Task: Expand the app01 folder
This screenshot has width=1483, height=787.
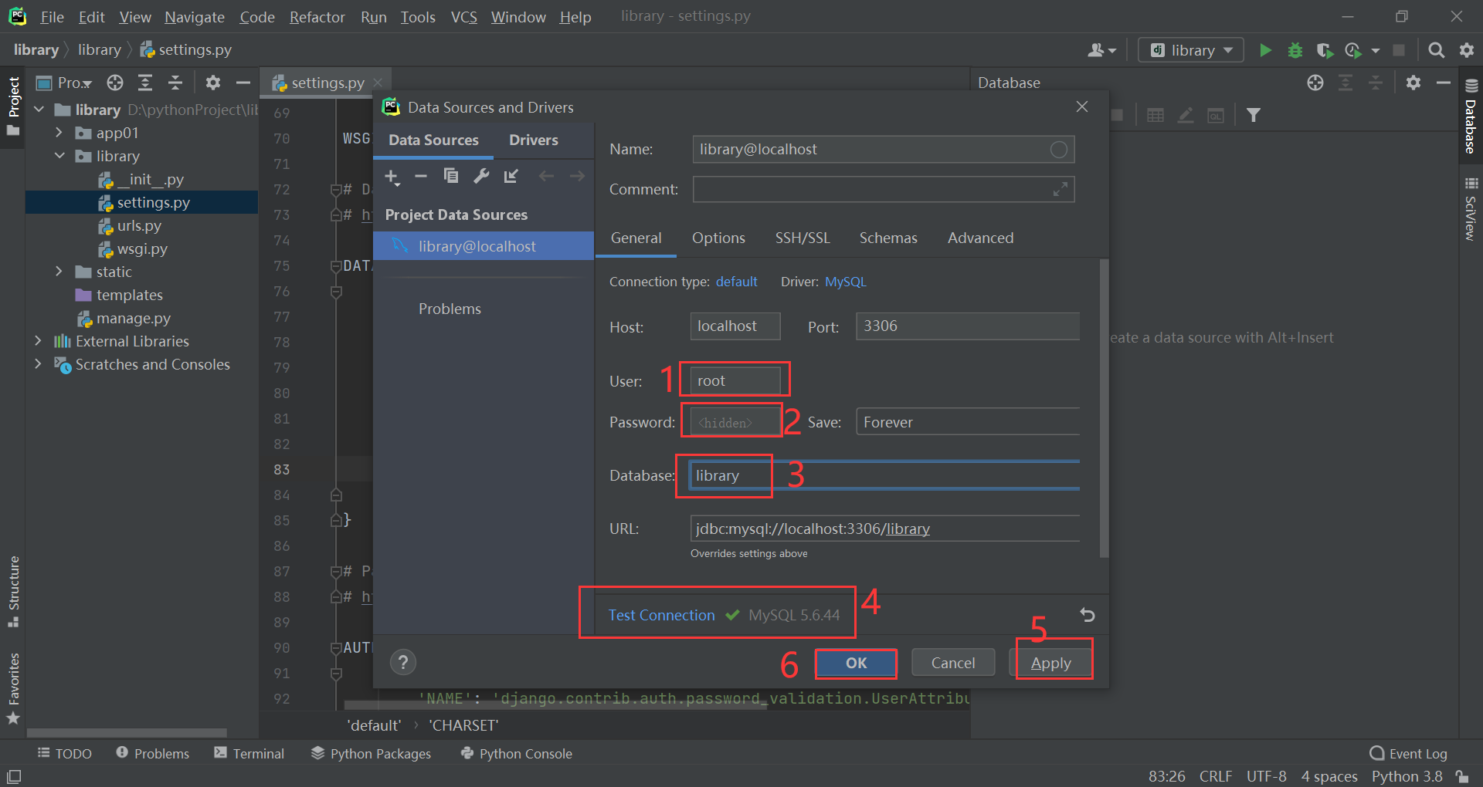Action: (x=59, y=133)
